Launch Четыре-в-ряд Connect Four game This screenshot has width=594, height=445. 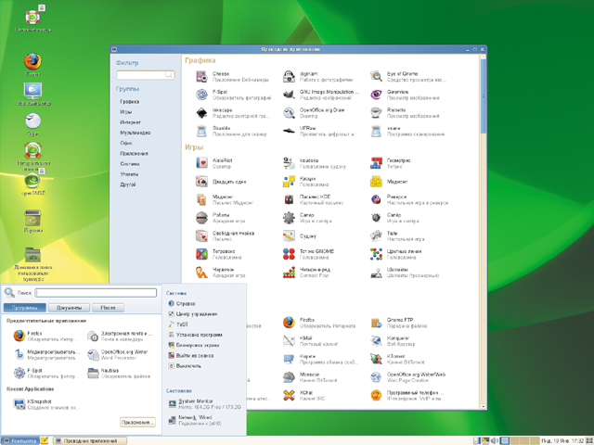(x=306, y=272)
